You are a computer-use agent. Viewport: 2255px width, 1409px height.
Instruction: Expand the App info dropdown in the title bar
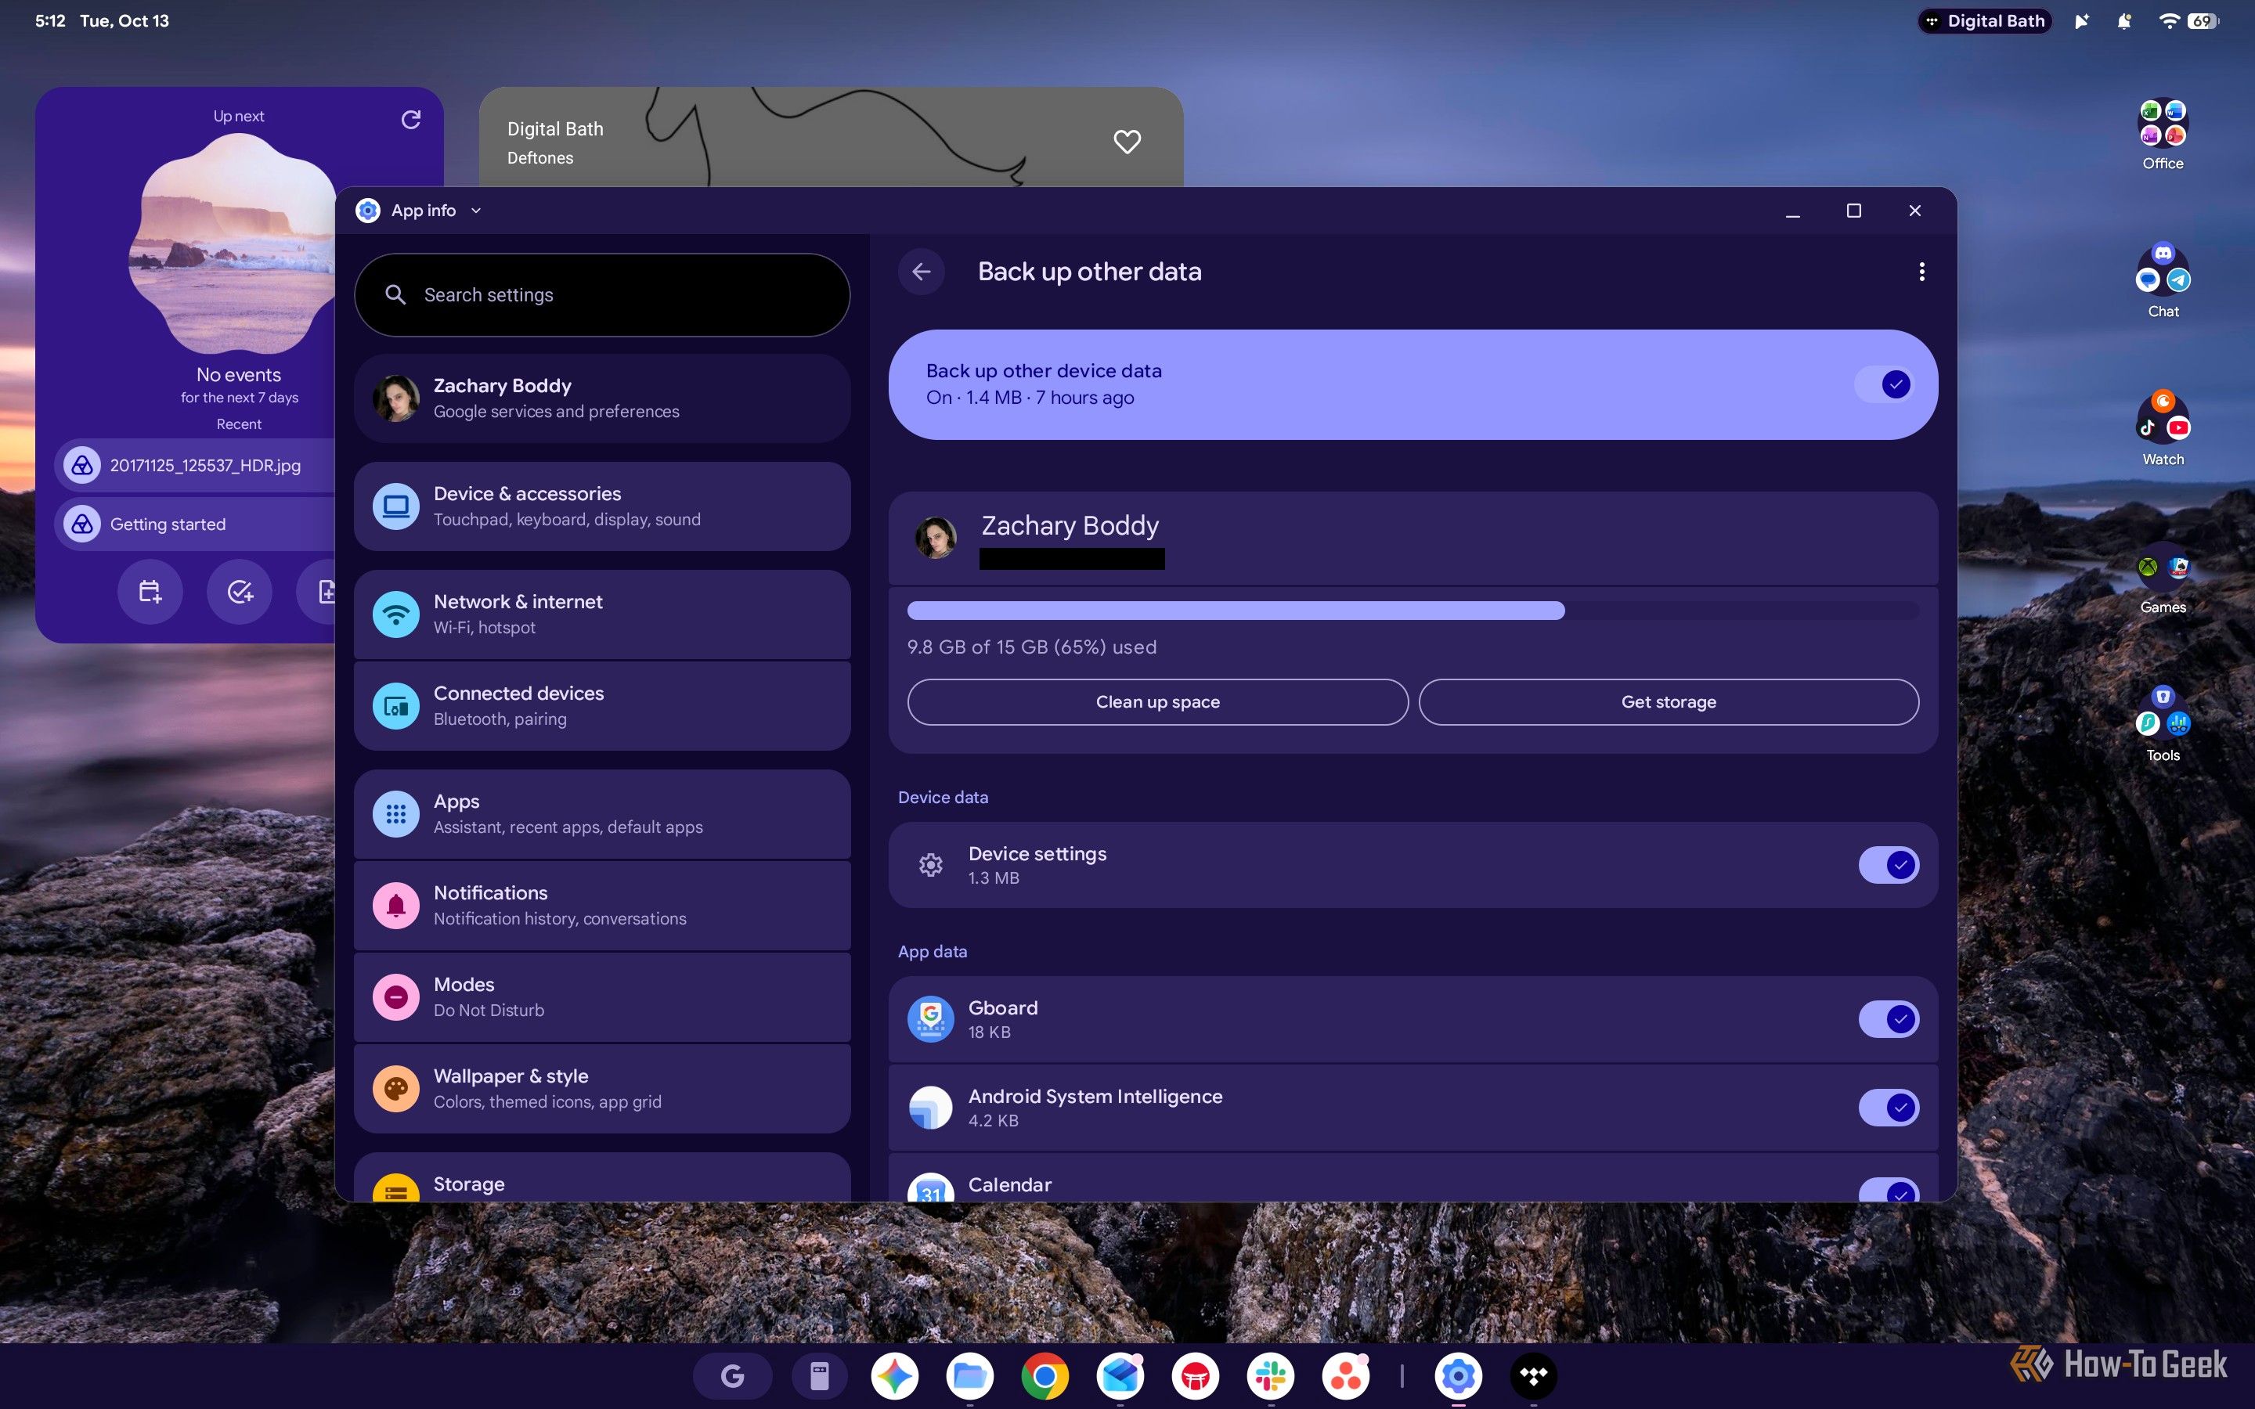tap(476, 211)
